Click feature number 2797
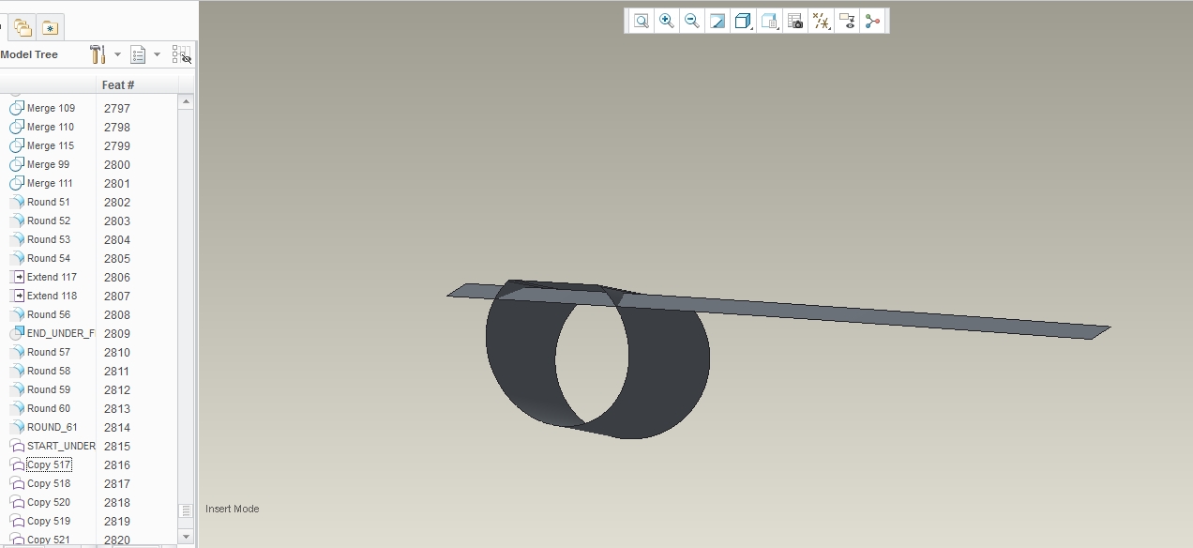This screenshot has height=548, width=1193. (117, 108)
